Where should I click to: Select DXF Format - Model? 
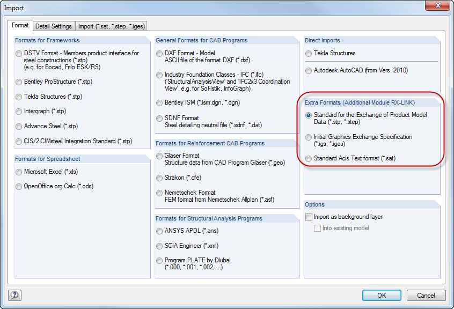tap(159, 53)
